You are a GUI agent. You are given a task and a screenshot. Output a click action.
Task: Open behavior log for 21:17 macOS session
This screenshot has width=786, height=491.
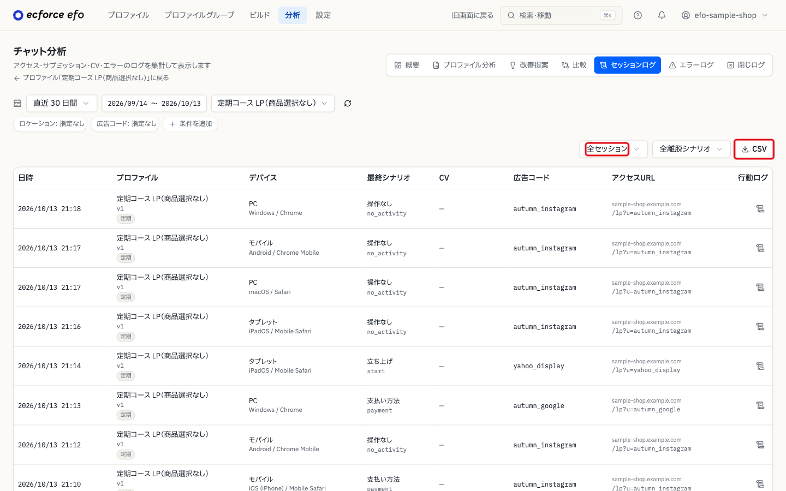(x=760, y=288)
